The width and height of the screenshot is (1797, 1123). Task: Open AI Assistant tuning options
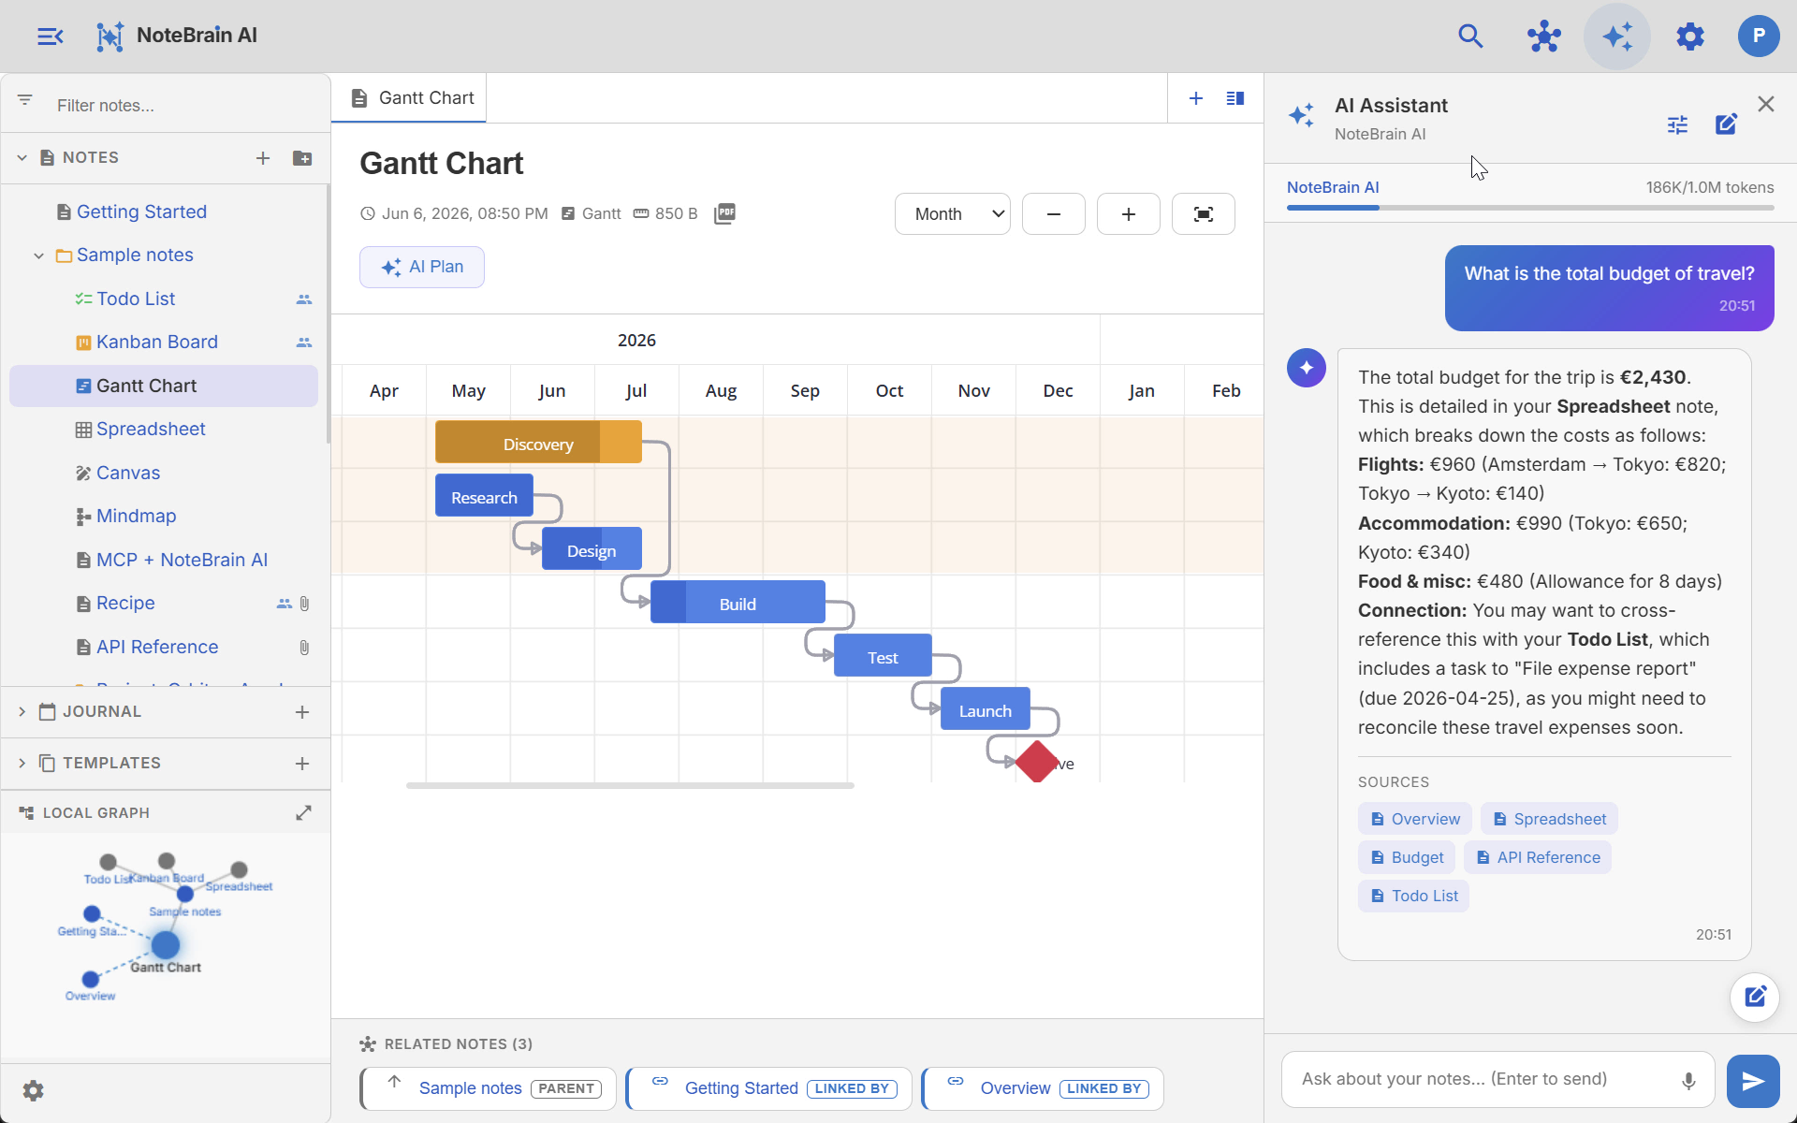(1677, 124)
